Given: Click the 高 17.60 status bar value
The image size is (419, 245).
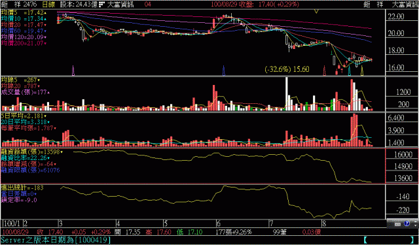Looking at the screenshot, I should (x=158, y=232).
